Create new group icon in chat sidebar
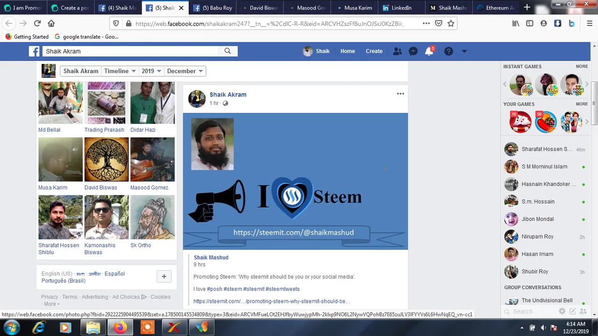This screenshot has height=336, width=598. tap(583, 311)
